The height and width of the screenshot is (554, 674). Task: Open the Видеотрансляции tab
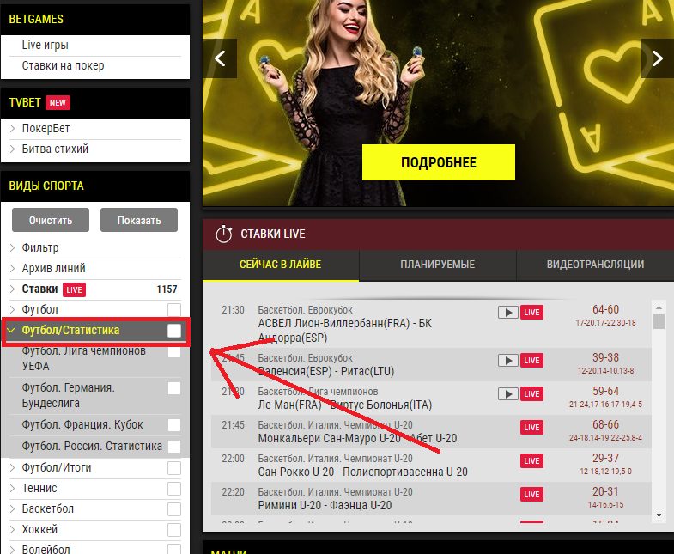(x=595, y=264)
